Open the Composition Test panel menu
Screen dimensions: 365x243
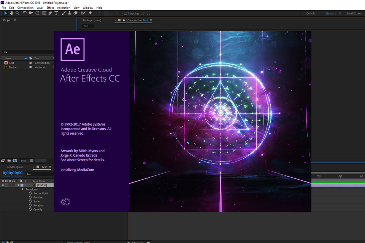151,21
